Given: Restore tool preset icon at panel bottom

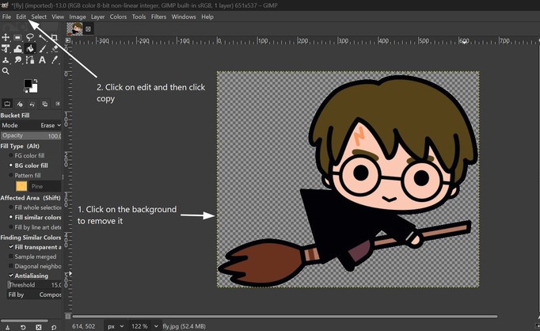Looking at the screenshot, I should 23,327.
